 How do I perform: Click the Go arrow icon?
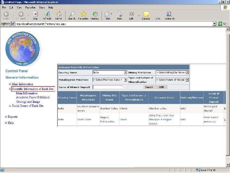(220, 24)
